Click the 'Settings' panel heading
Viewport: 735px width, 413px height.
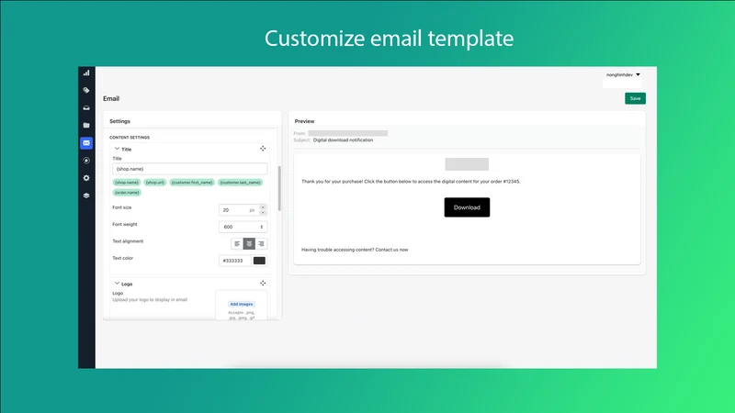click(x=120, y=121)
